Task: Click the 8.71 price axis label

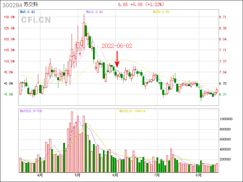Action: pos(223,17)
